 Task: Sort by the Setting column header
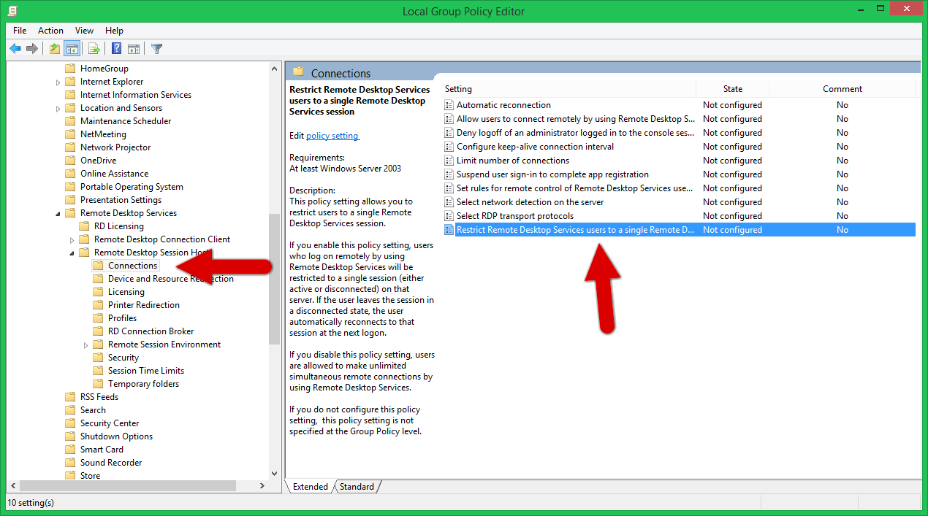[568, 89]
